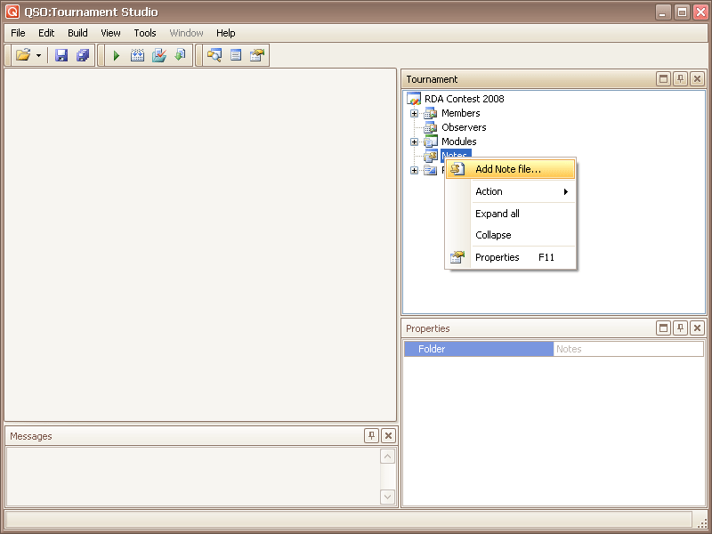Select the Observers tree item
The image size is (712, 534).
(464, 127)
